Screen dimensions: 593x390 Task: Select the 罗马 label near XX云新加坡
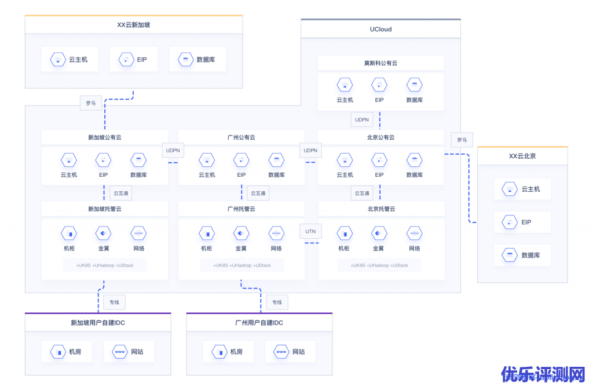click(91, 103)
